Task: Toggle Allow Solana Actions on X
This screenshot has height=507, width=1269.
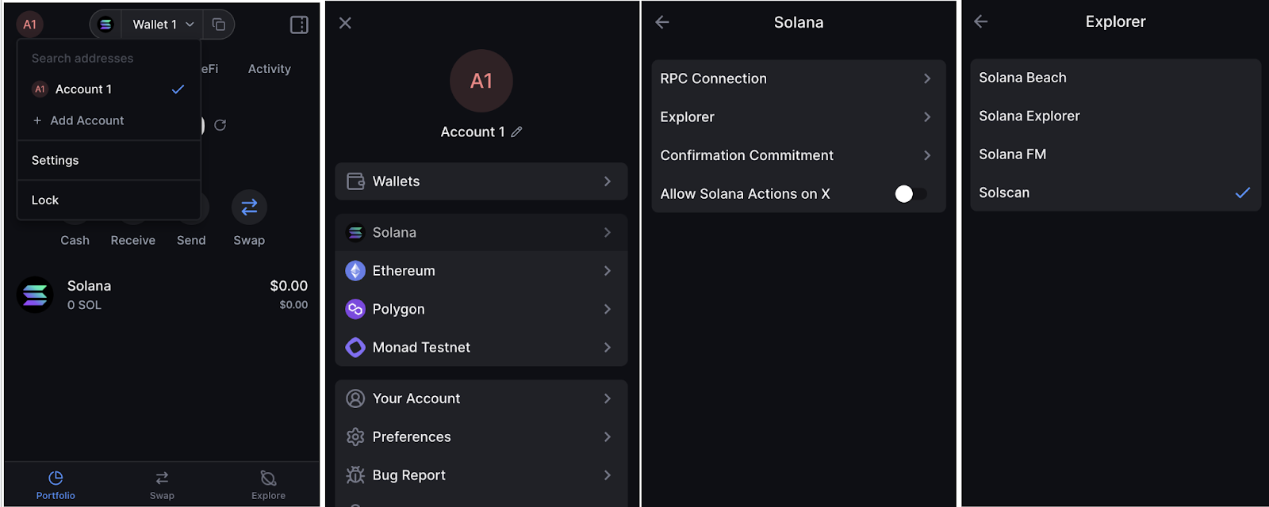Action: point(911,194)
